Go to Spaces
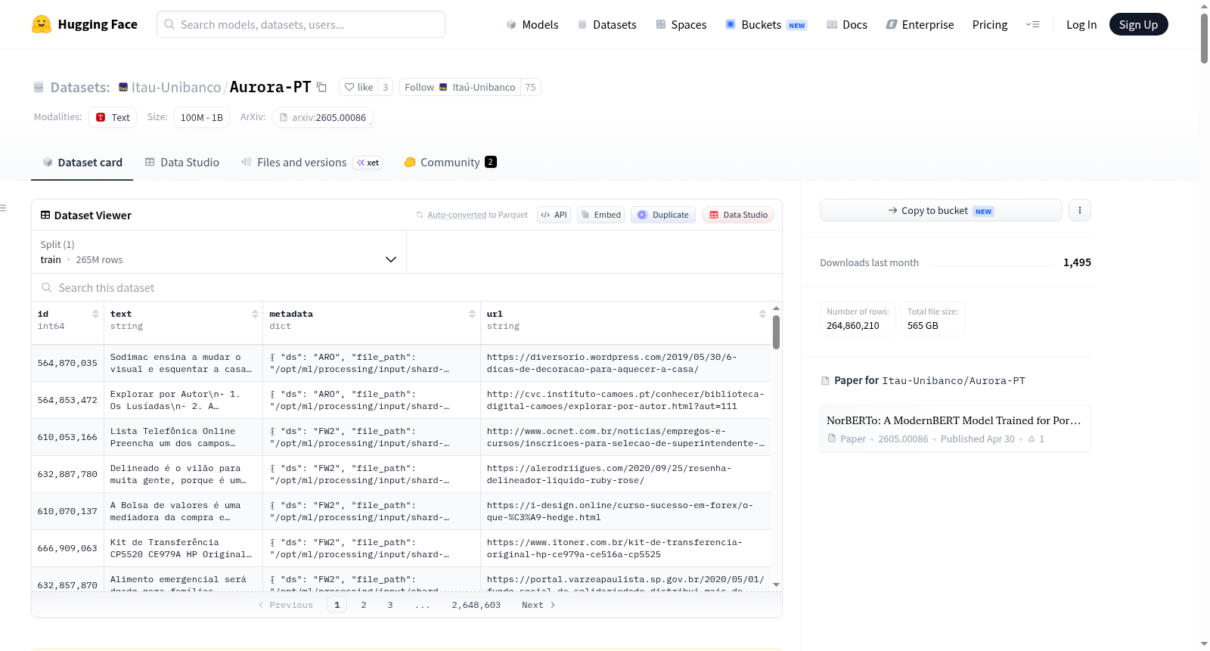Screen dimensions: 1210x651 pyautogui.click(x=681, y=24)
